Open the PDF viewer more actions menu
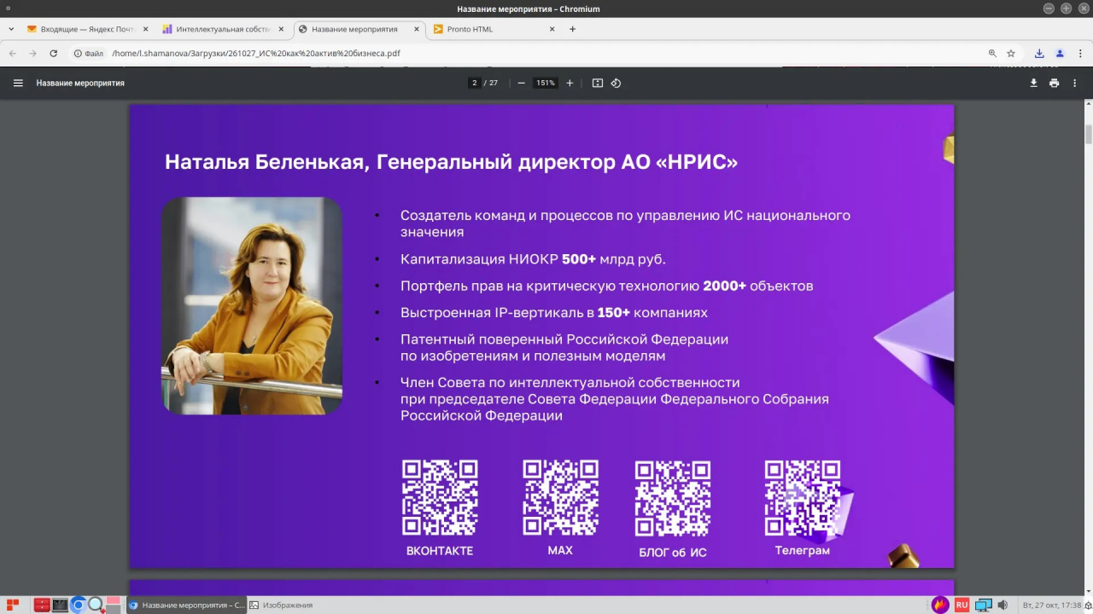The height and width of the screenshot is (614, 1093). pos(1074,83)
